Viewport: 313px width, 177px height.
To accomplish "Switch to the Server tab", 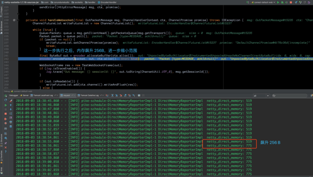I will point(24,96).
